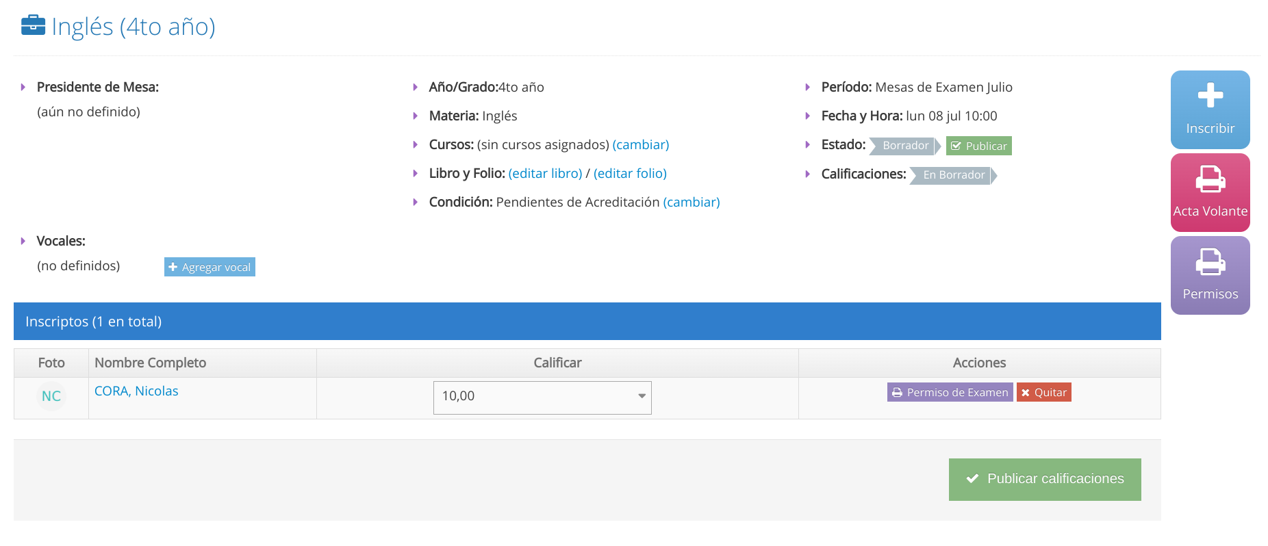
Task: Click the dropdown arrow in Calificar column
Action: point(642,396)
